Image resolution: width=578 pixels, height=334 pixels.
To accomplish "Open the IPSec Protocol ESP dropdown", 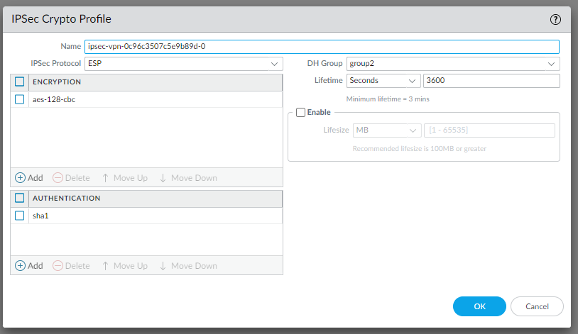I will 183,64.
